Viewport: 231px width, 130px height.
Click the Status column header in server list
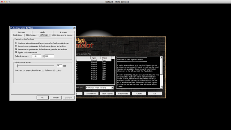click(x=106, y=58)
